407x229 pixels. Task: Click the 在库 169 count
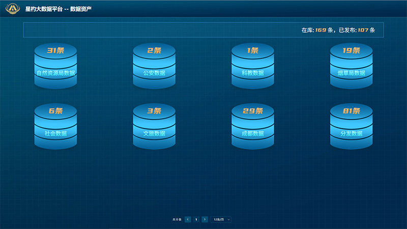click(321, 30)
